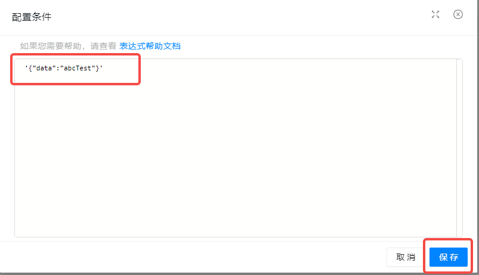This screenshot has width=479, height=275.
Task: Place cursor at end of expression line
Action: click(103, 68)
